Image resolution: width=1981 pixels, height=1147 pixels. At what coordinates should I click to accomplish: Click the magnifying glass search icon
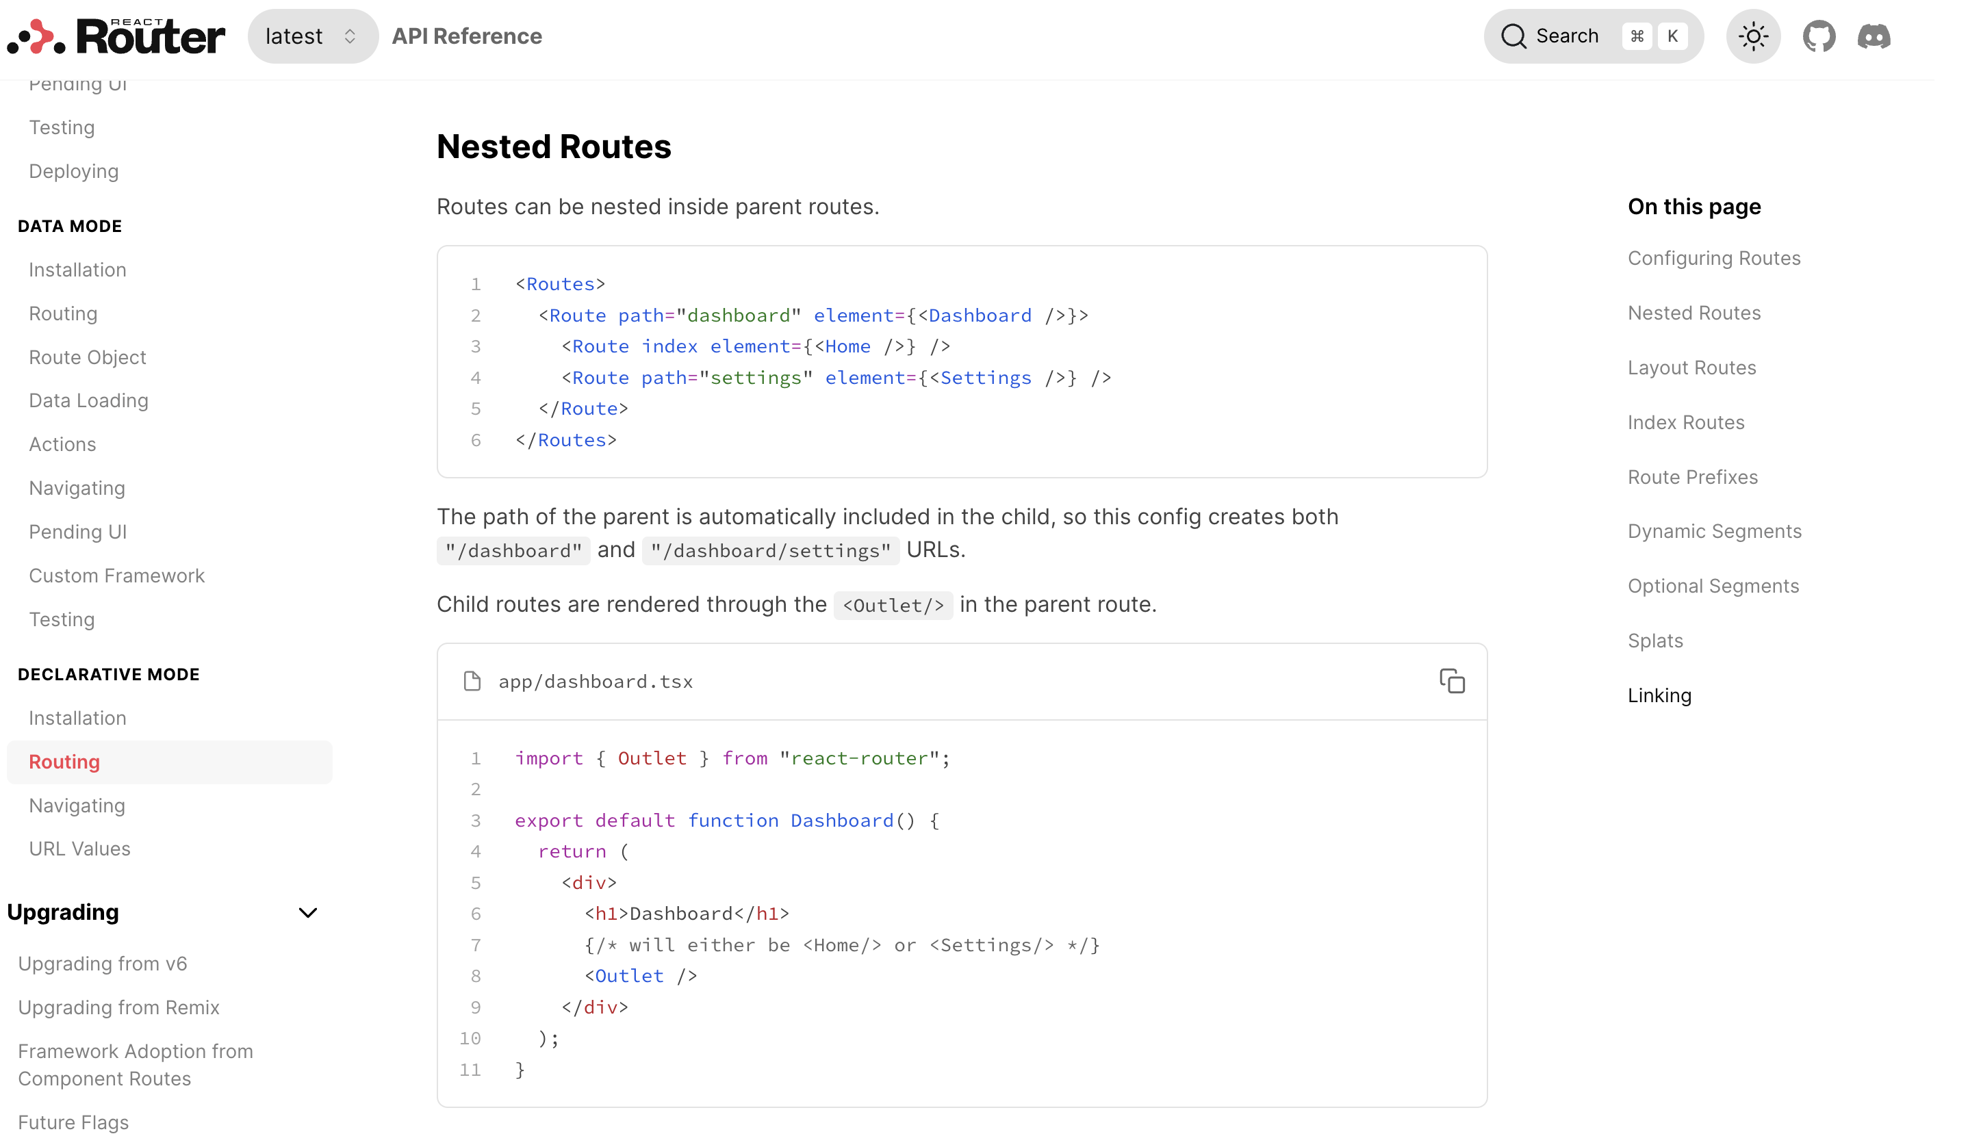1513,36
